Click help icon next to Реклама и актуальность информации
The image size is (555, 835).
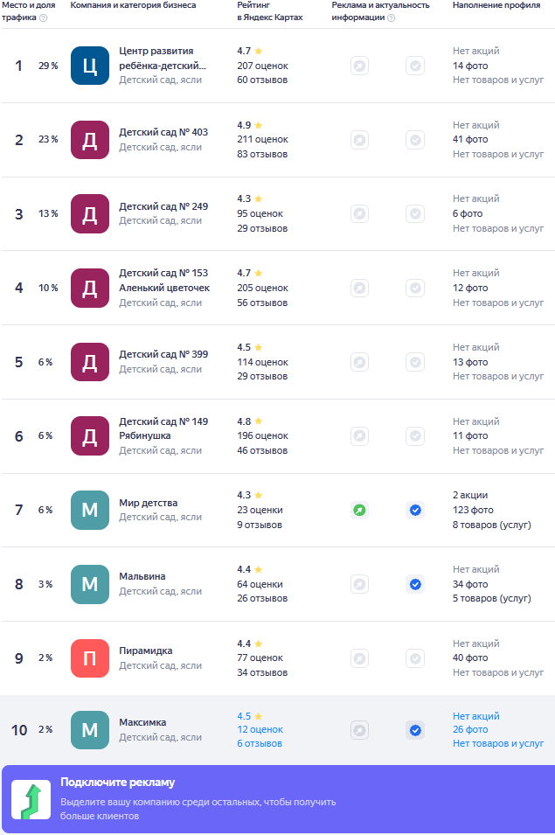coord(391,17)
